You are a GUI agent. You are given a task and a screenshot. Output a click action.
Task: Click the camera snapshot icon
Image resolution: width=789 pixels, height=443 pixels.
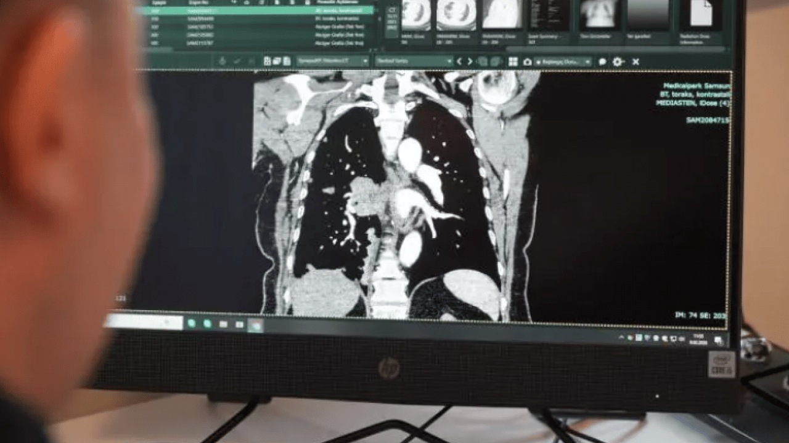point(528,62)
